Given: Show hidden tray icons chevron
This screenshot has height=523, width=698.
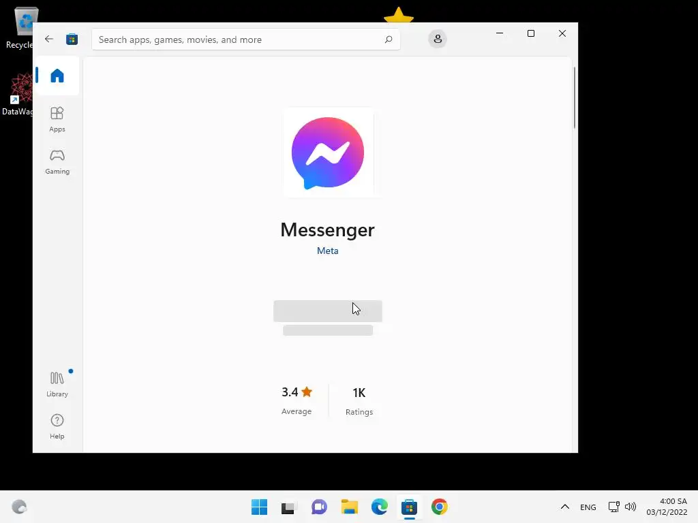Looking at the screenshot, I should 565,507.
